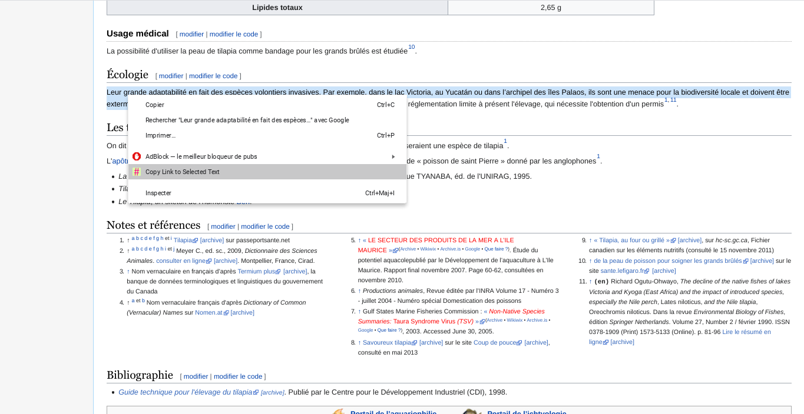
Task: Click modifier le code beside Bibliographie
Action: (x=238, y=376)
